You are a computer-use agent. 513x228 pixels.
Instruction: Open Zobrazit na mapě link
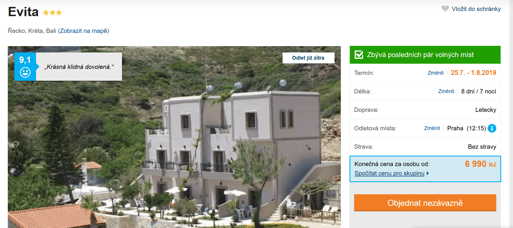pos(84,31)
